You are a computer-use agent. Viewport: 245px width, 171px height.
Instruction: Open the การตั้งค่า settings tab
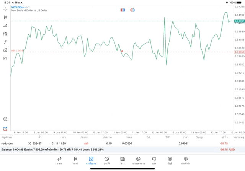pyautogui.click(x=186, y=161)
